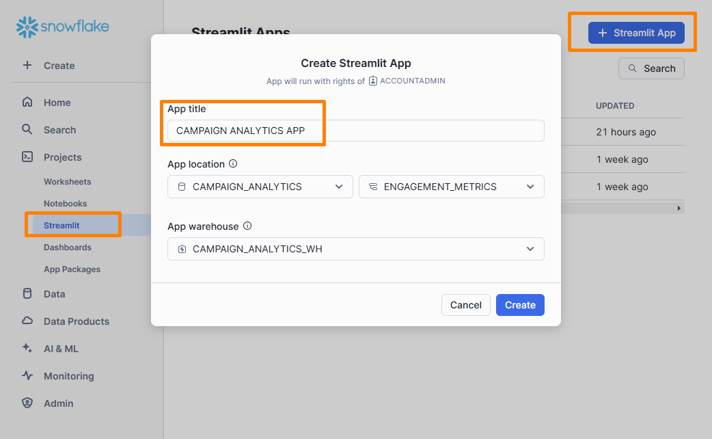Screen dimensions: 712x439
Task: Expand the schema dropdown chevron arrow
Action: click(x=530, y=187)
